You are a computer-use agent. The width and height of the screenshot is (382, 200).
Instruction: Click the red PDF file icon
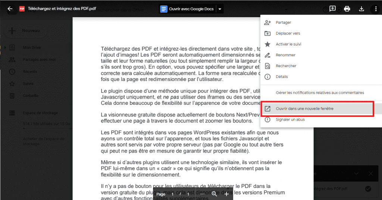point(22,9)
